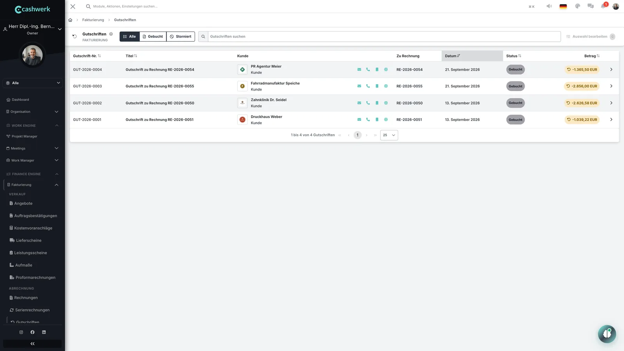The image size is (624, 351).
Task: Click the email icon for PR Agentur Meier
Action: 359,69
